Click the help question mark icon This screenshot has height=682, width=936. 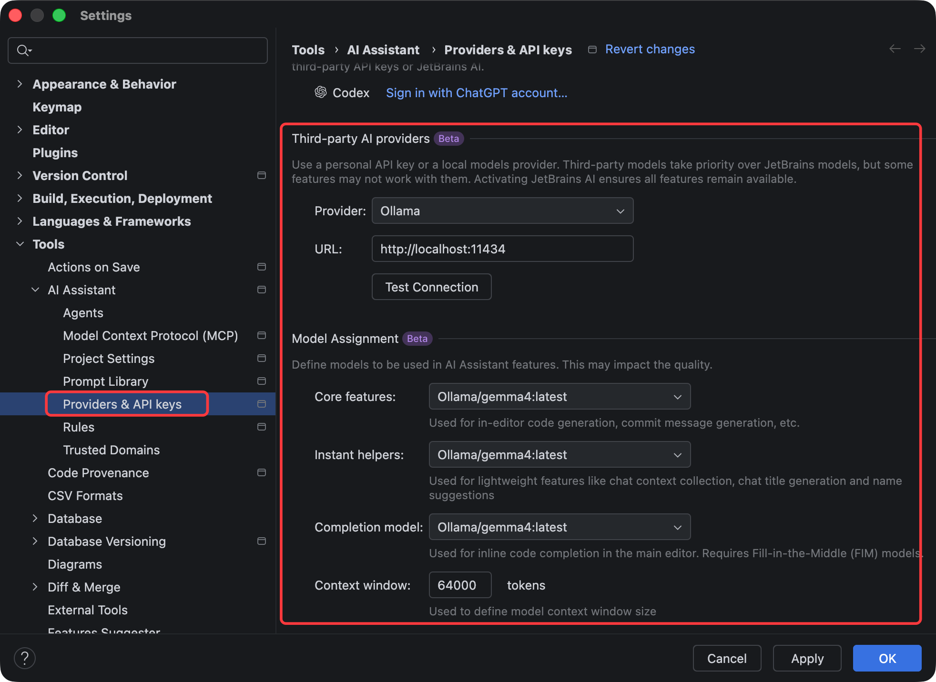25,658
